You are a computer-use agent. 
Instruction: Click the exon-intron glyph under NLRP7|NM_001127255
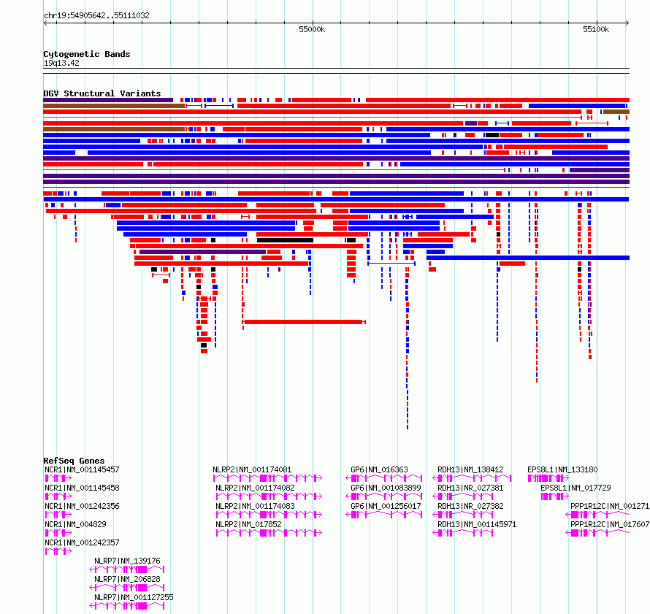[127, 606]
